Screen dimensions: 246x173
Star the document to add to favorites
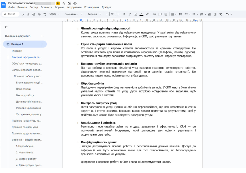tap(64, 3)
